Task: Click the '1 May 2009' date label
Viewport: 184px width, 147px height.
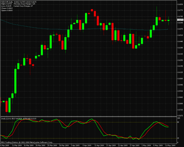Action: pyautogui.click(x=146, y=146)
